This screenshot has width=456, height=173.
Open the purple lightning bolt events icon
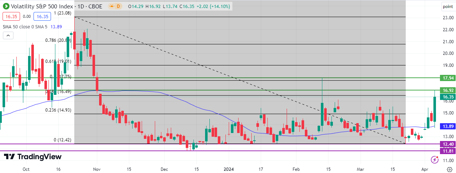click(434, 160)
